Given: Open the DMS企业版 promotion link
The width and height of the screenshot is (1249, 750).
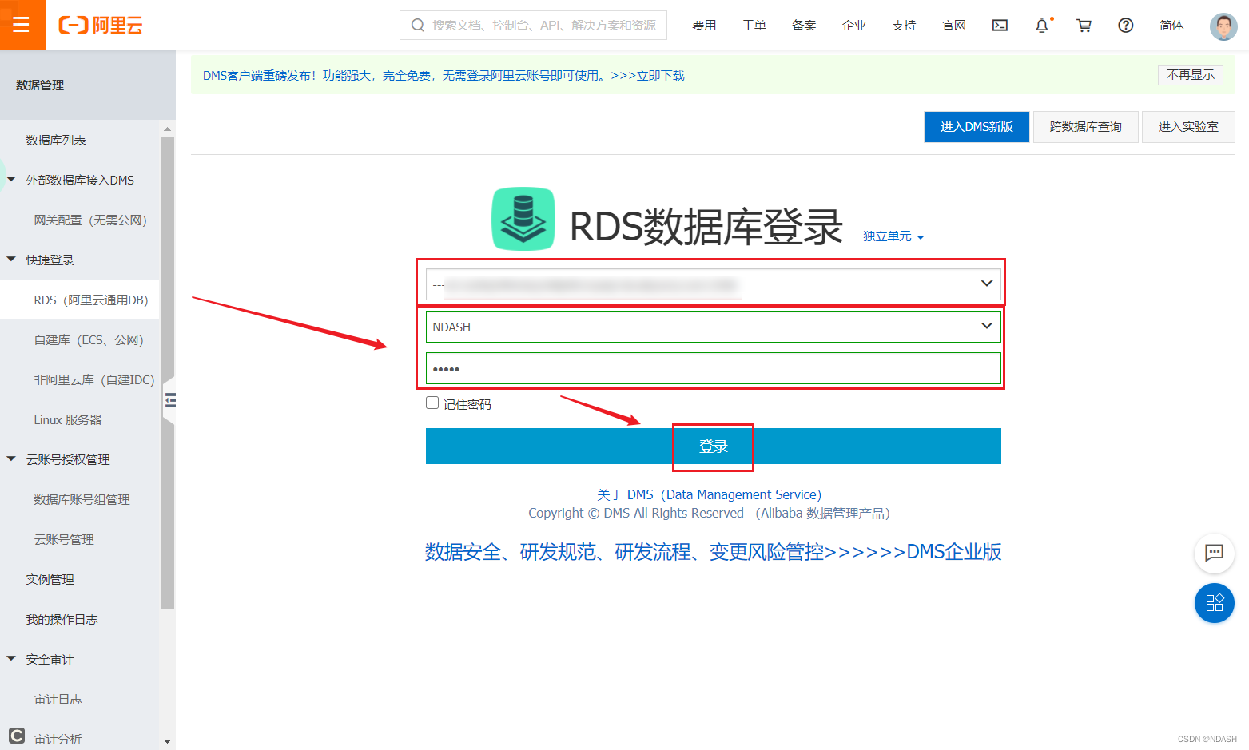Looking at the screenshot, I should tap(713, 552).
